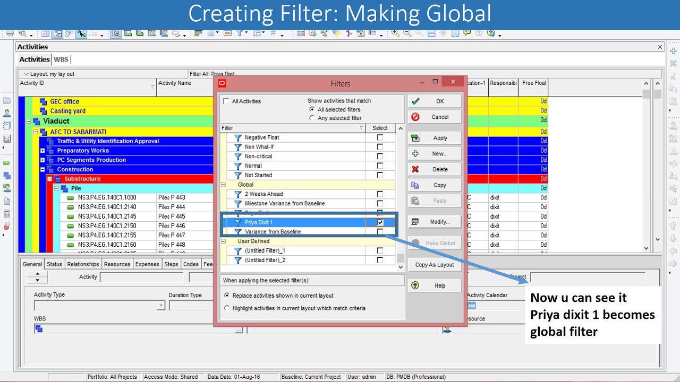Open the General details tab
Viewport: 680px width, 382px height.
point(32,264)
